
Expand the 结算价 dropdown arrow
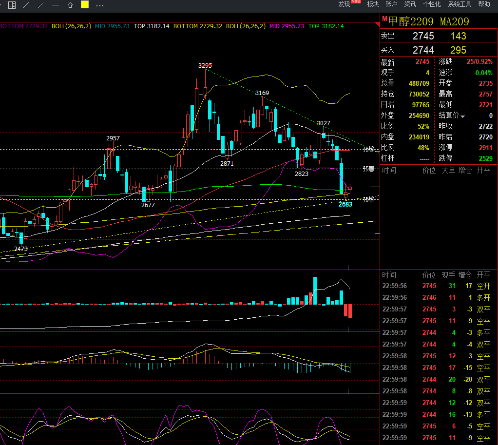coord(463,116)
